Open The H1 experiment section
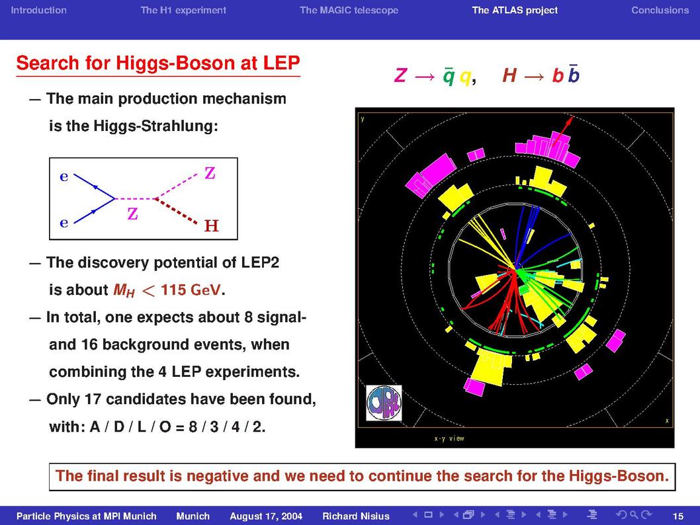Viewport: 700px width, 525px height. click(x=183, y=11)
